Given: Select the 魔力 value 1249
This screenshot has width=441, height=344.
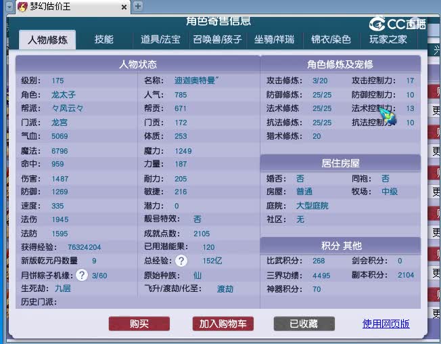Looking at the screenshot, I should [x=183, y=151].
